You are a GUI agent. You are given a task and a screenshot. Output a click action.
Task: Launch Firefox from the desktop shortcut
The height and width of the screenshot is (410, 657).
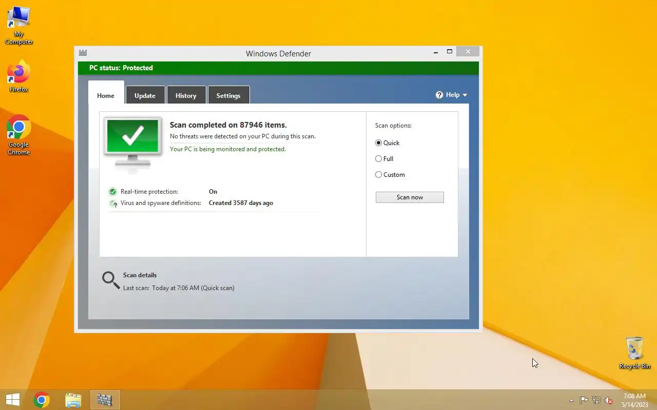click(19, 77)
